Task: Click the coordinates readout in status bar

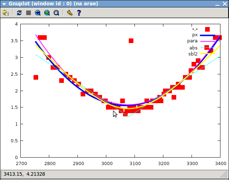Action: (24, 174)
